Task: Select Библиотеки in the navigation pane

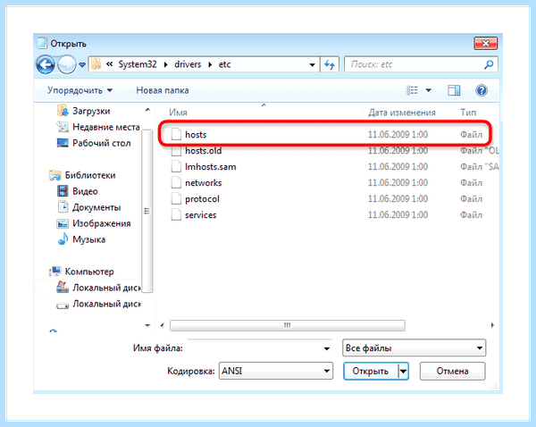Action: click(90, 175)
